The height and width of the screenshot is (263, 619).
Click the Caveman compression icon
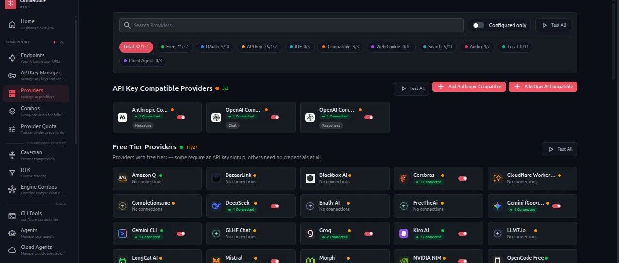tap(13, 155)
